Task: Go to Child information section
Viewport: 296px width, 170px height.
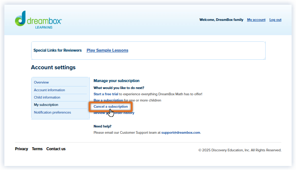Action: (47, 97)
